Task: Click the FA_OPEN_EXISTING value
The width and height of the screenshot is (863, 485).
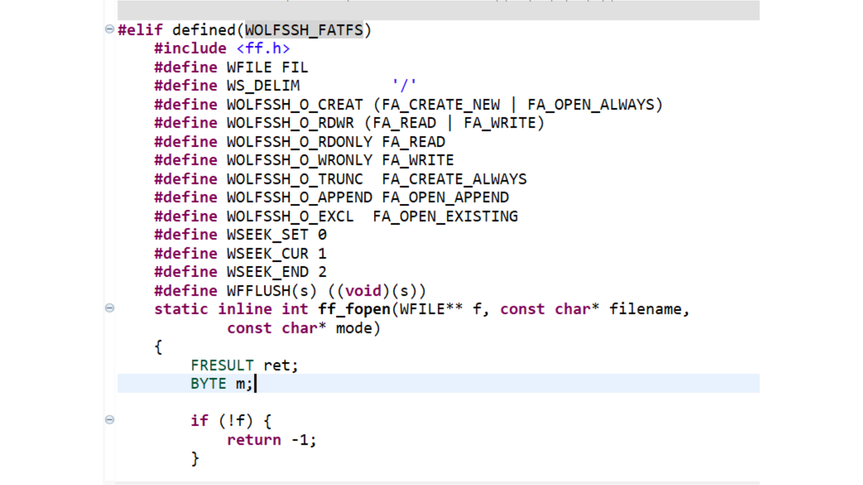Action: coord(445,216)
